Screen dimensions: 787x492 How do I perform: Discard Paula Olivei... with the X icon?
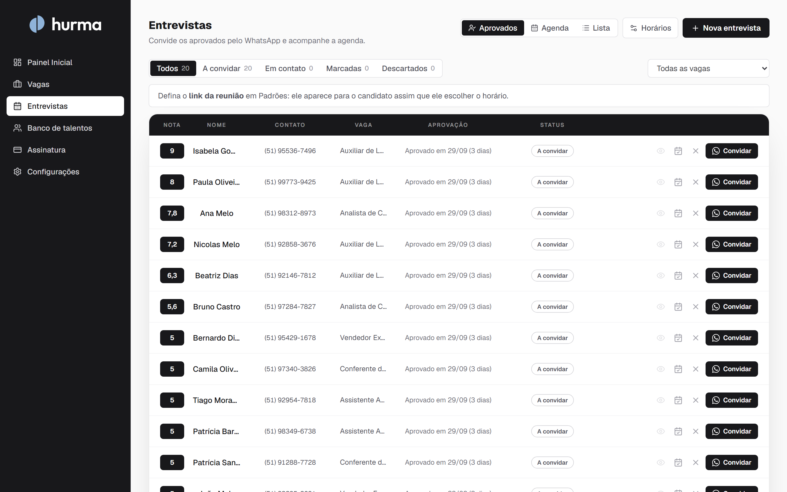[696, 182]
